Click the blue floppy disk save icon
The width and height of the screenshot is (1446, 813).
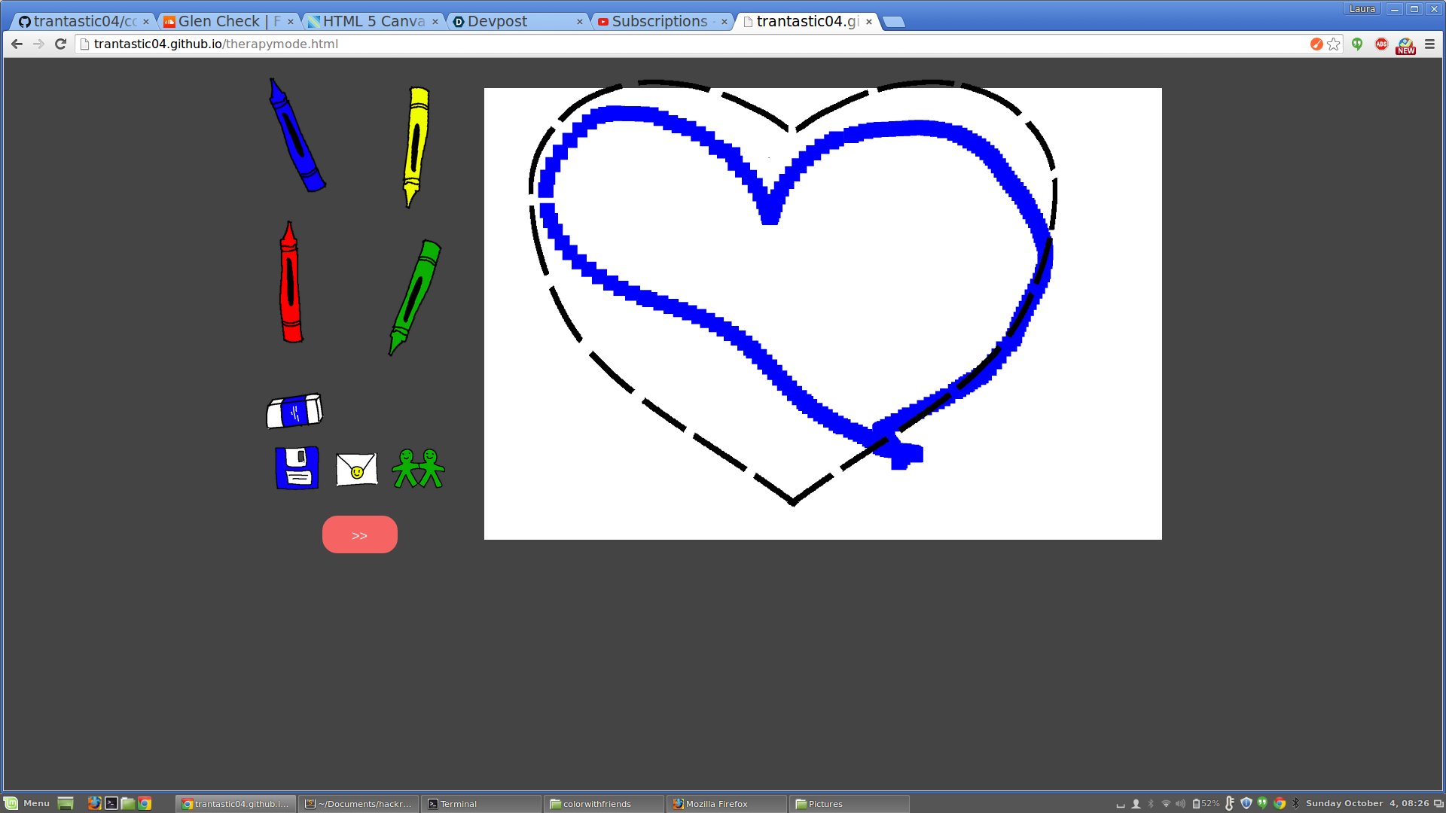coord(297,468)
